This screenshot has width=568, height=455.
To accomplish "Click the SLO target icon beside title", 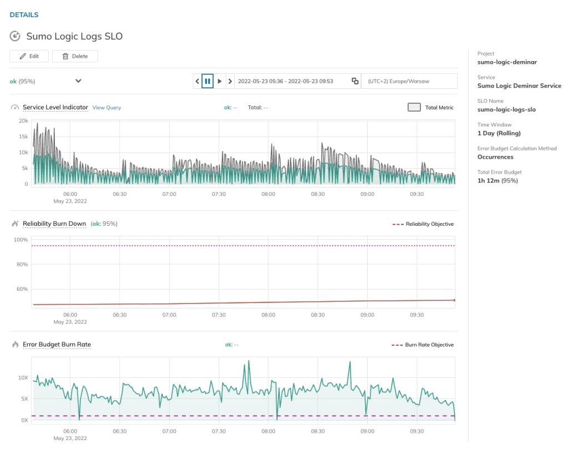I will (15, 37).
